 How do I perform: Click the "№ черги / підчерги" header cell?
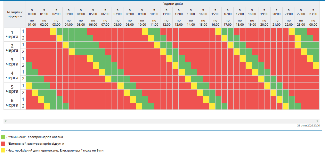(x=15, y=14)
